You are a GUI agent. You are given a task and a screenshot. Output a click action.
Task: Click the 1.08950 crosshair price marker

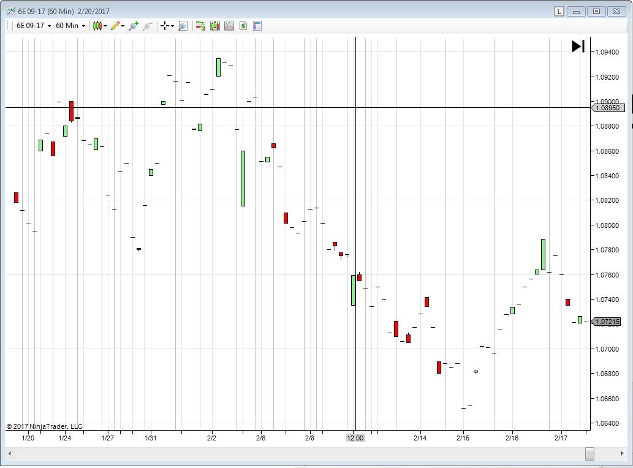pos(607,108)
